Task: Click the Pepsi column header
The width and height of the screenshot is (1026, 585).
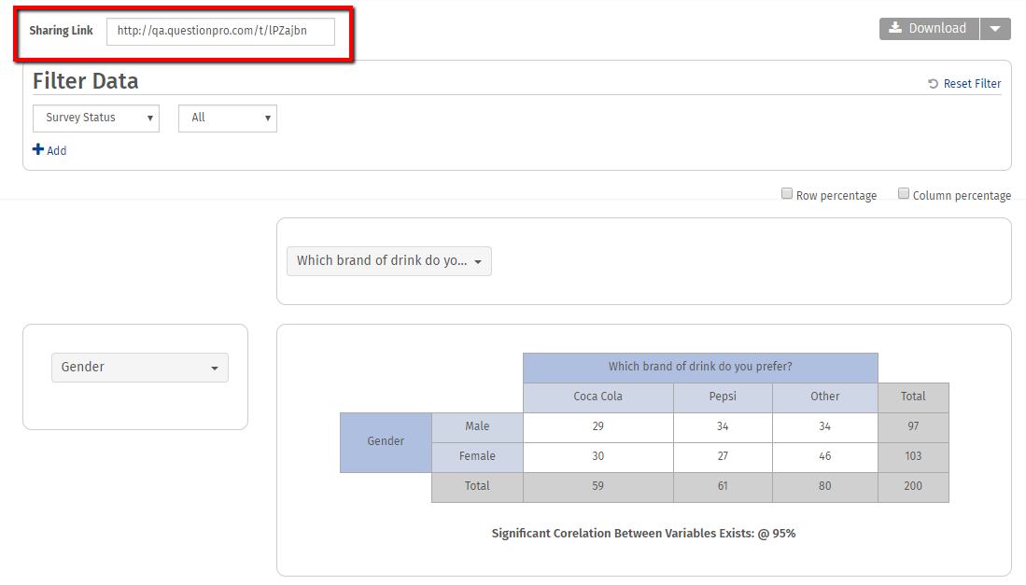Action: point(723,397)
